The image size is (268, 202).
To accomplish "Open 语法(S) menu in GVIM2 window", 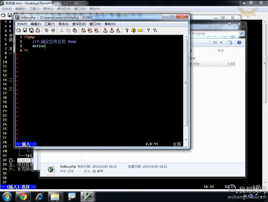I will [x=63, y=24].
